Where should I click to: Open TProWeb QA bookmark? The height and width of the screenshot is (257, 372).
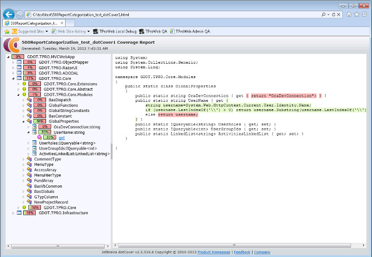click(x=153, y=31)
